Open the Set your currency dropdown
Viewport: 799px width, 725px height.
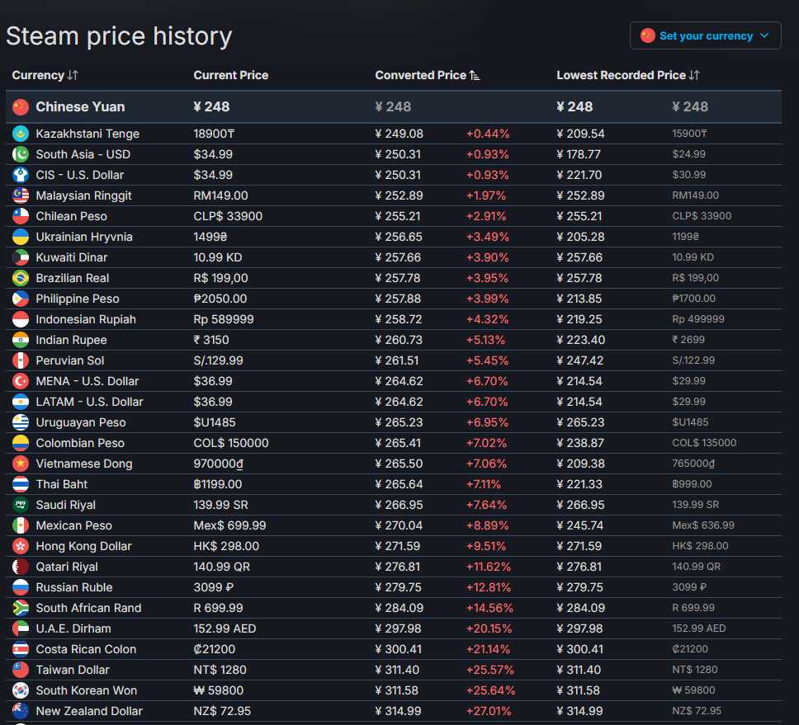[x=705, y=35]
